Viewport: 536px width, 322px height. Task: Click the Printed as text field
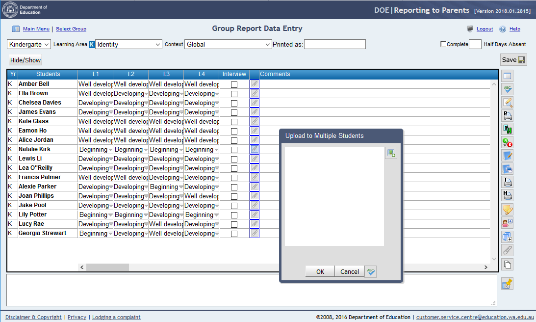coord(335,44)
